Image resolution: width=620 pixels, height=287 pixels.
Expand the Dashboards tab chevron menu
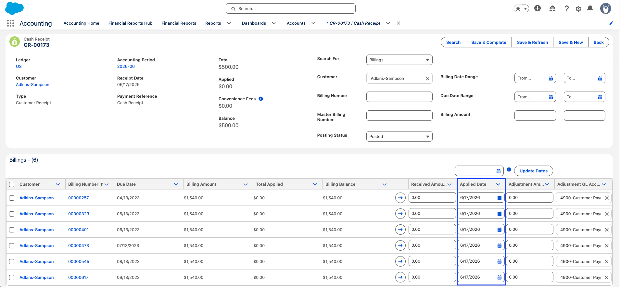click(x=274, y=23)
